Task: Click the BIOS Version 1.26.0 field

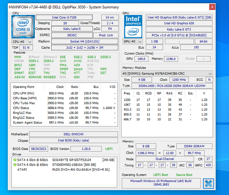Action: pos(86,149)
